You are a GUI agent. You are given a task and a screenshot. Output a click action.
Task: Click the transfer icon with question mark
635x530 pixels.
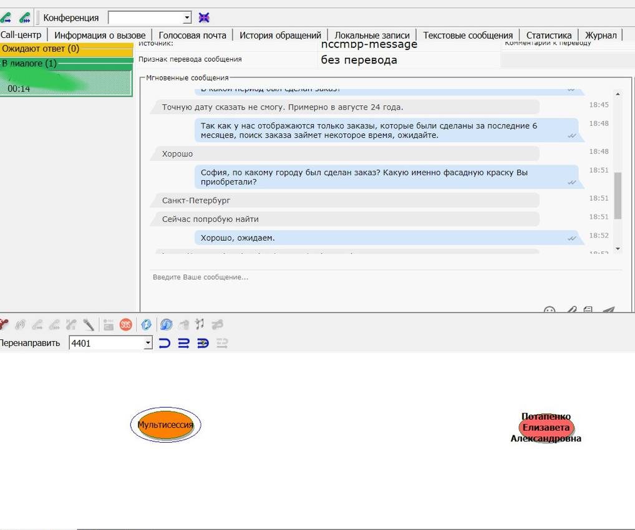(203, 343)
